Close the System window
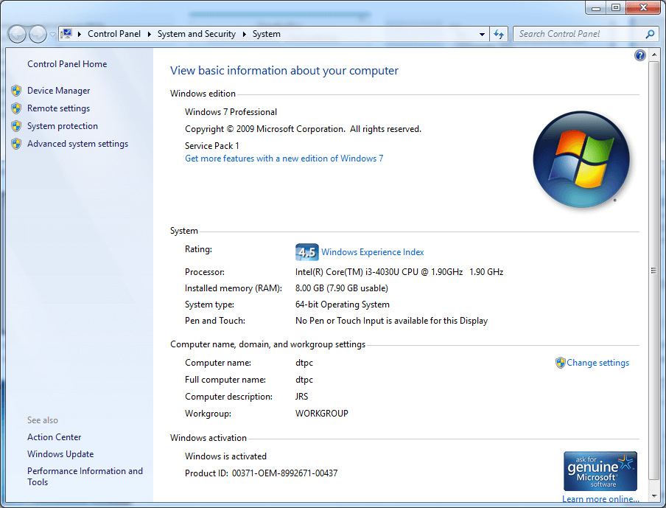The height and width of the screenshot is (508, 666). click(x=643, y=7)
